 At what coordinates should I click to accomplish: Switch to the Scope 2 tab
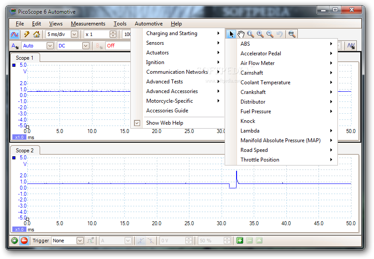click(x=25, y=151)
